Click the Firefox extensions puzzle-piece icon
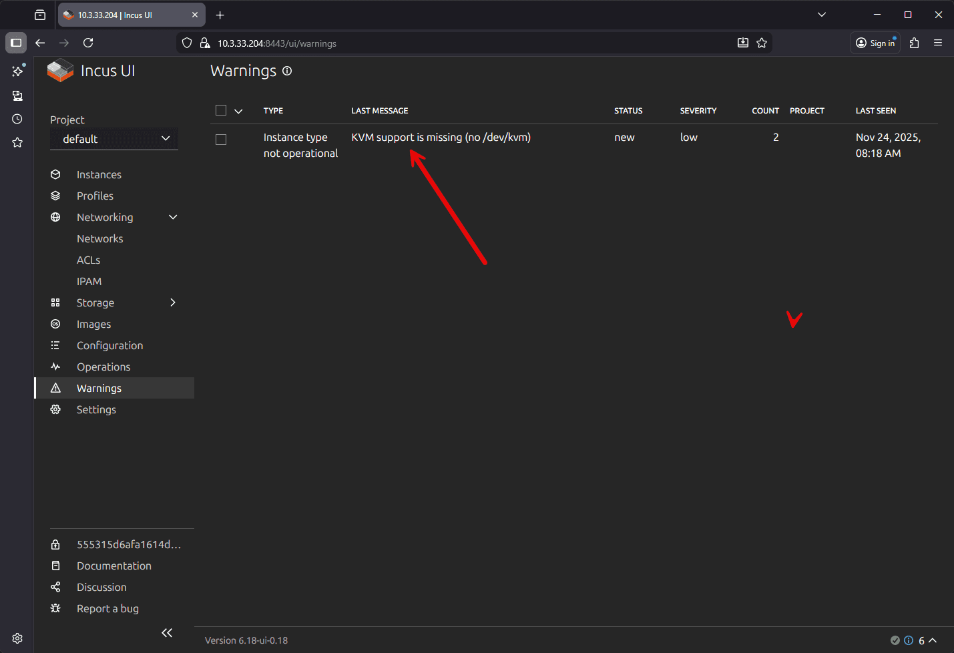954x653 pixels. 914,42
